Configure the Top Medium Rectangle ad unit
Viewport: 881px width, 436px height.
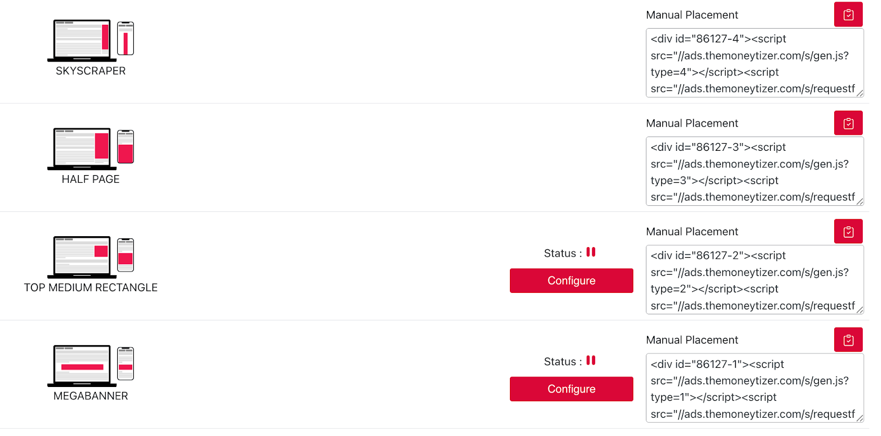571,281
